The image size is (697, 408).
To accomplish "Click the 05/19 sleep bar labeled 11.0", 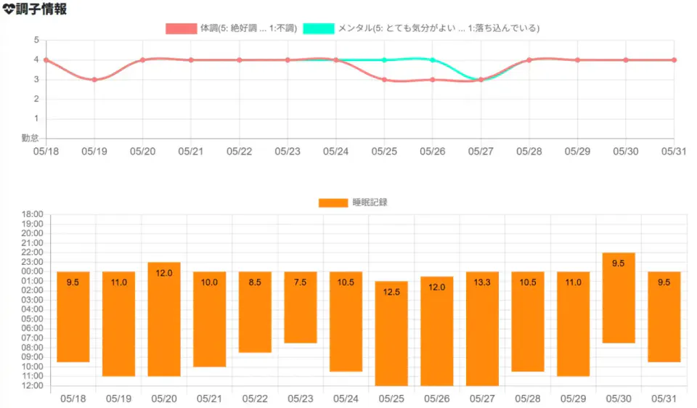I will click(118, 324).
